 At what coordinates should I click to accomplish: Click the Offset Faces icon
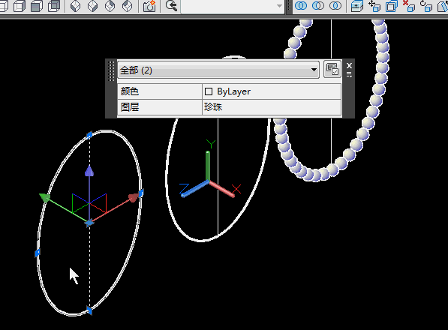coord(392,6)
